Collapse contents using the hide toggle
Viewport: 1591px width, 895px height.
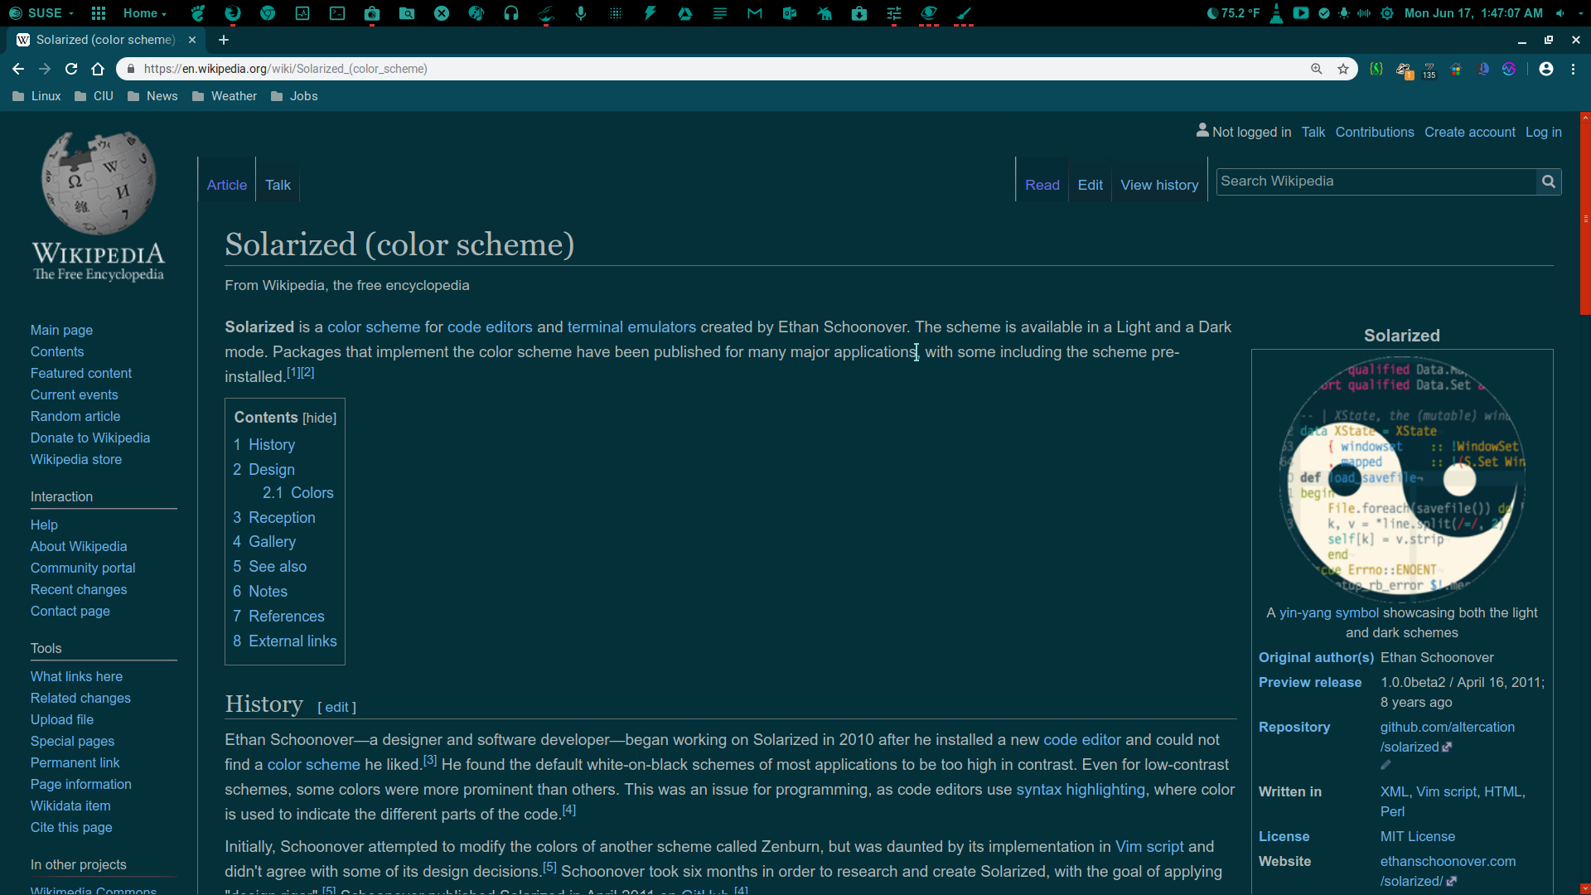click(x=320, y=418)
